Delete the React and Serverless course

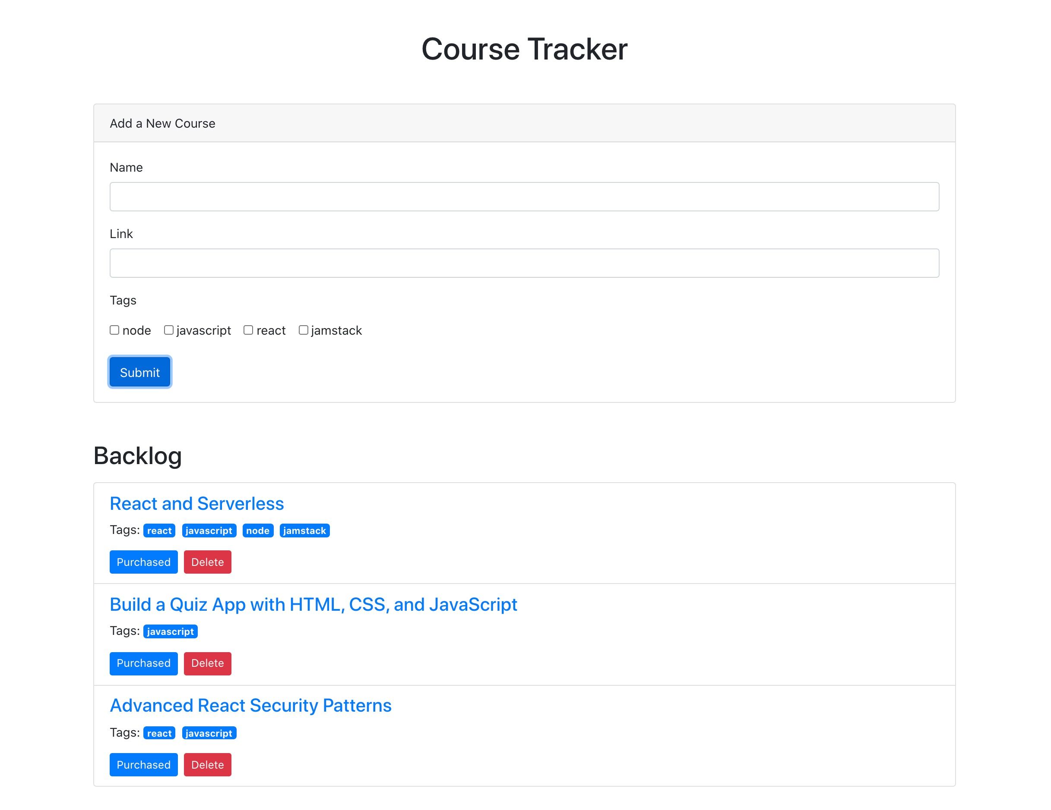207,562
